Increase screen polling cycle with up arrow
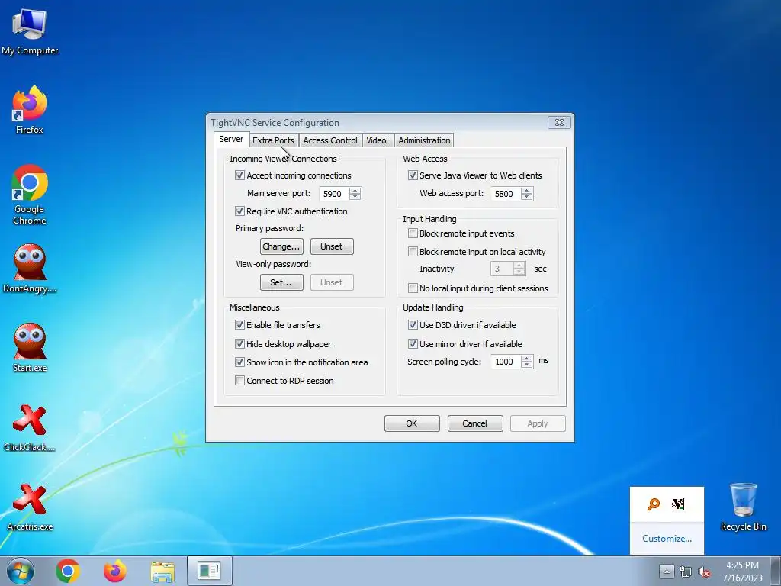 coord(527,359)
